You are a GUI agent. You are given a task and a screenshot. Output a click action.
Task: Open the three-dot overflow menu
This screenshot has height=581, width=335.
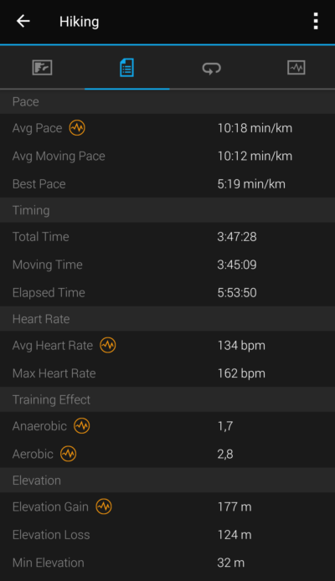316,21
